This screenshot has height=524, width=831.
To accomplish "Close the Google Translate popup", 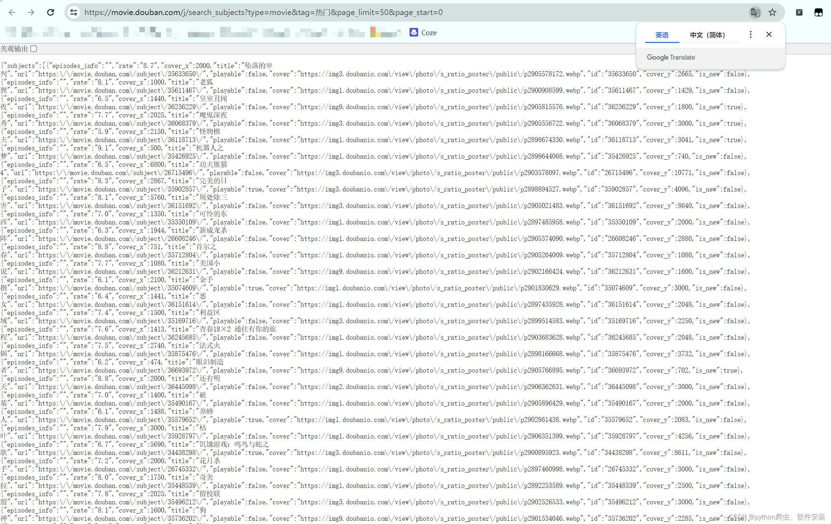I will click(769, 34).
